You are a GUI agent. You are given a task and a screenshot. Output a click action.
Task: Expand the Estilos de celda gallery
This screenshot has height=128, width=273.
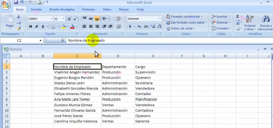(x=180, y=28)
